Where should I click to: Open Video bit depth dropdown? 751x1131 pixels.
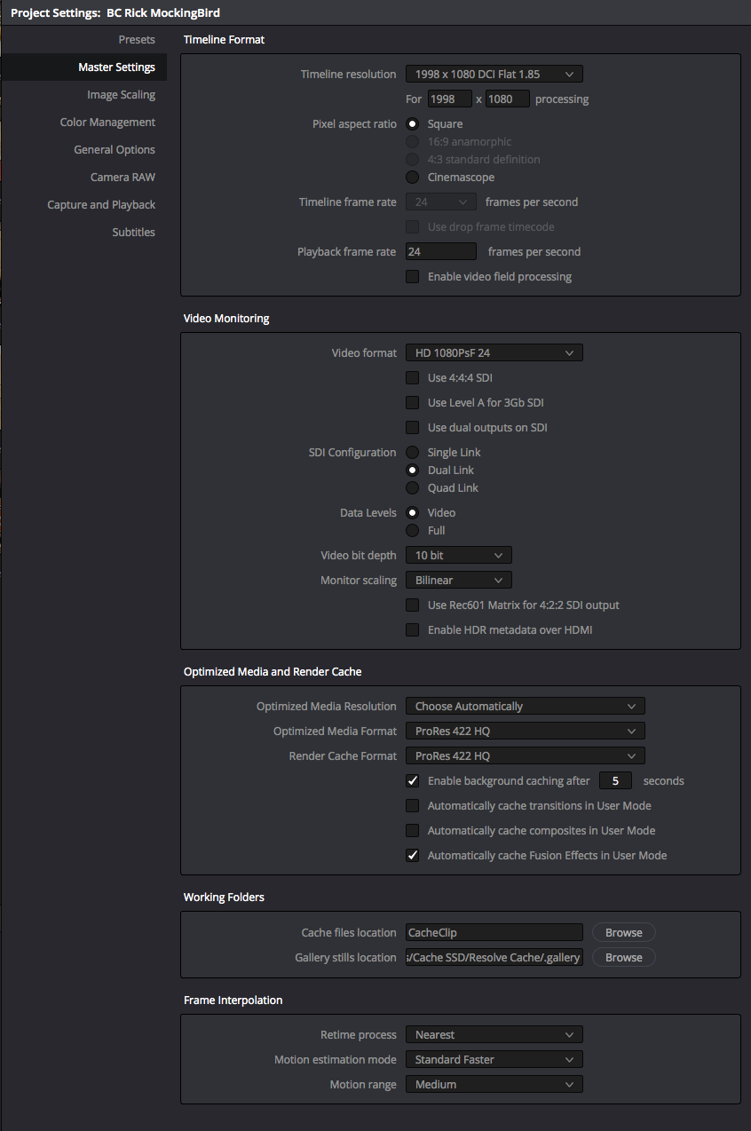coord(459,556)
